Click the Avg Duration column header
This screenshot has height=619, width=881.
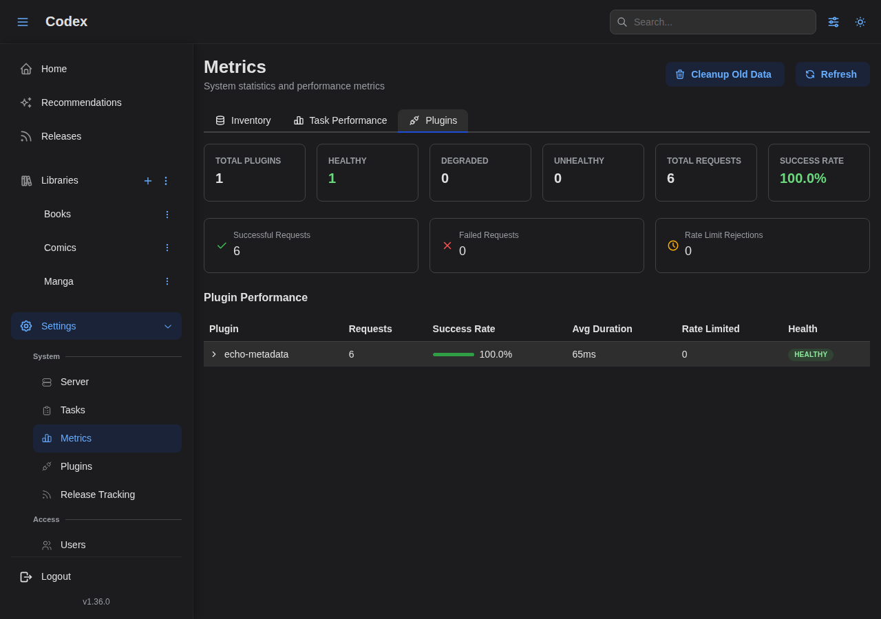[x=602, y=329]
